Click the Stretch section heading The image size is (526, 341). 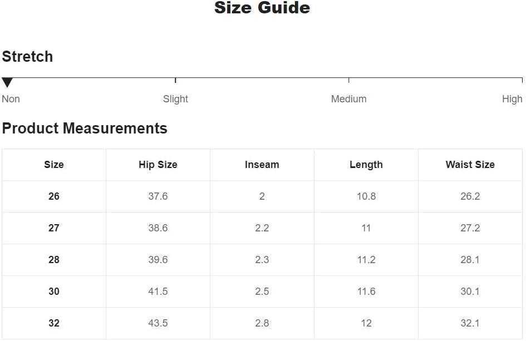[27, 56]
